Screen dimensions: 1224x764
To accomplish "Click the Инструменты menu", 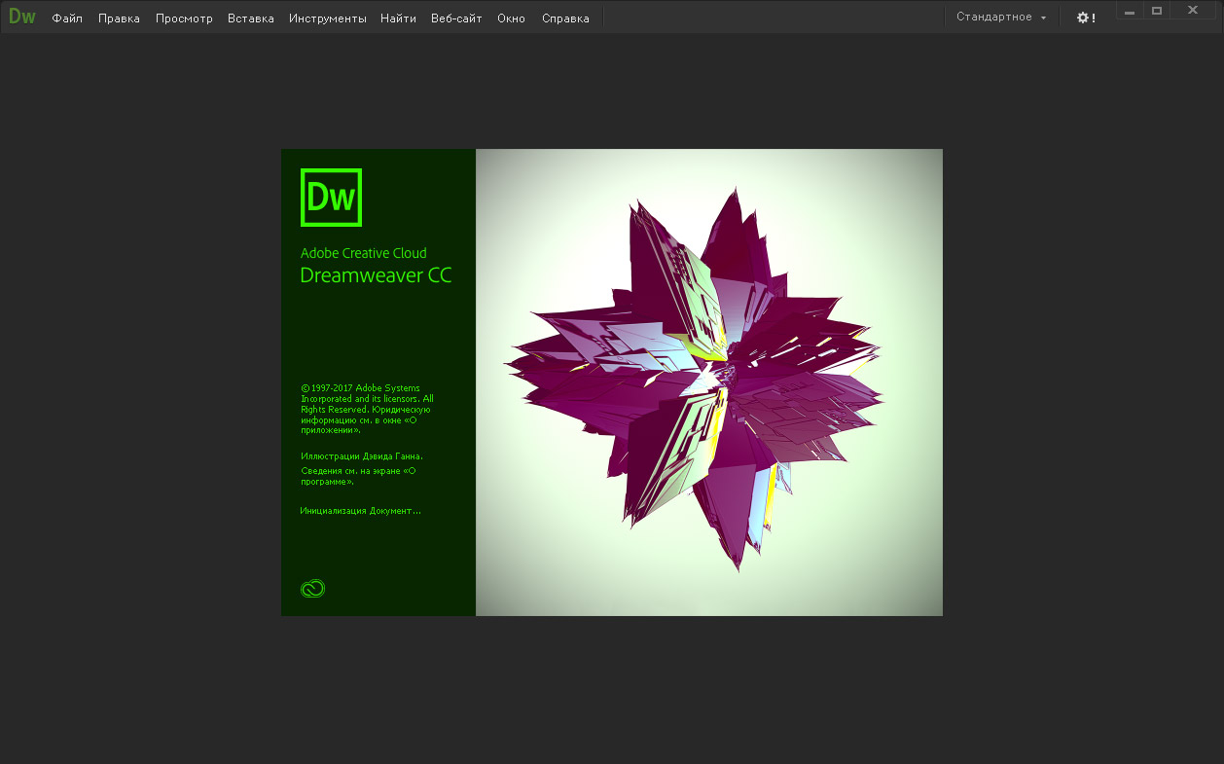I will (327, 18).
